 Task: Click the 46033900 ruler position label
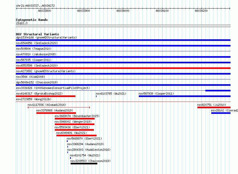click(x=83, y=11)
